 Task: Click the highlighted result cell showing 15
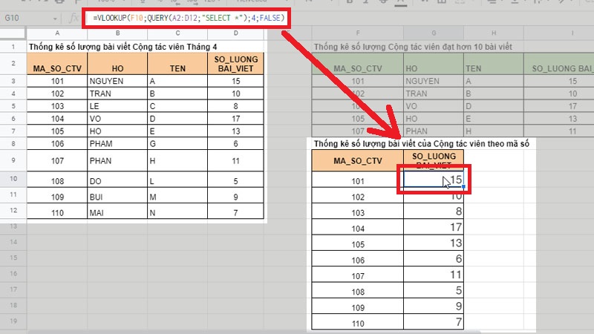[433, 180]
